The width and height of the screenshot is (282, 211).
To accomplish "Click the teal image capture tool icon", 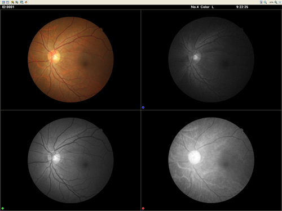I will pos(21,2).
